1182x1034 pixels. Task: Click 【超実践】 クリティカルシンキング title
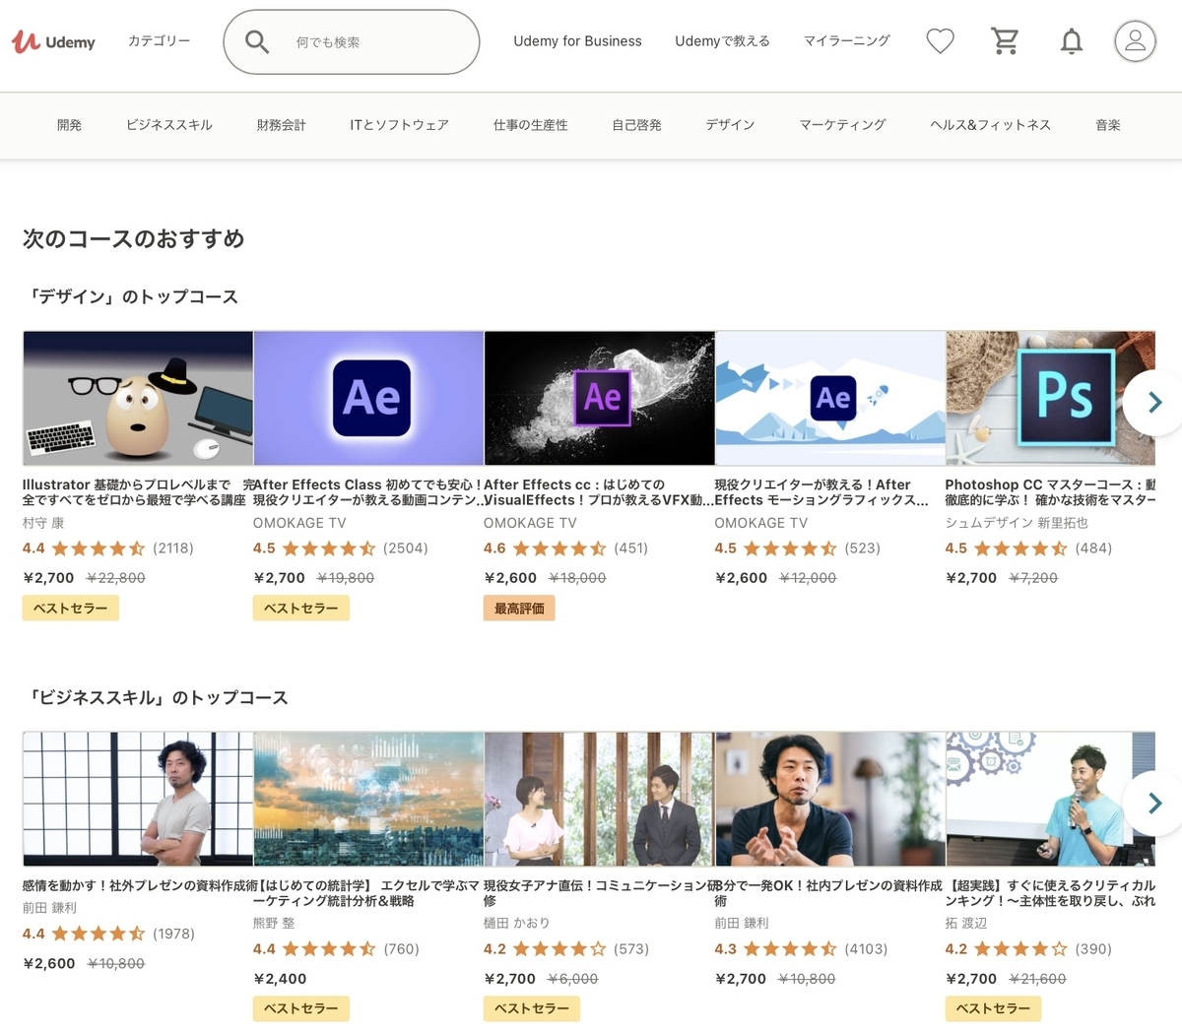pos(1050,893)
